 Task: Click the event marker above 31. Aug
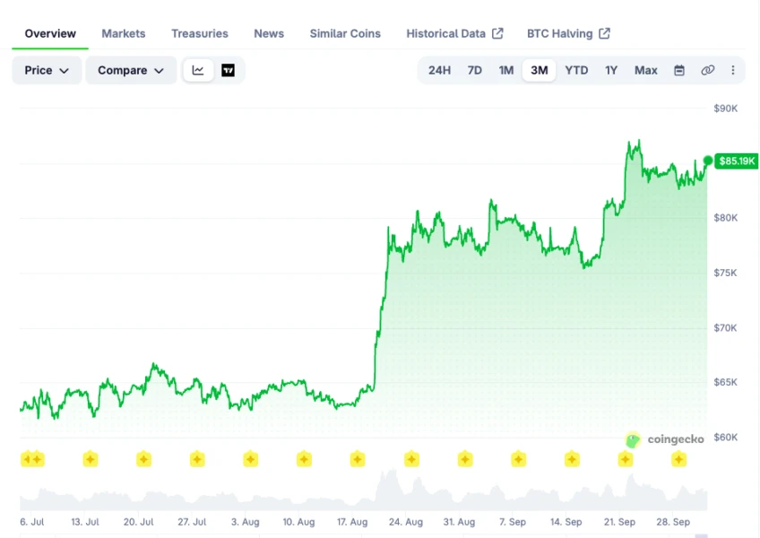pos(465,459)
